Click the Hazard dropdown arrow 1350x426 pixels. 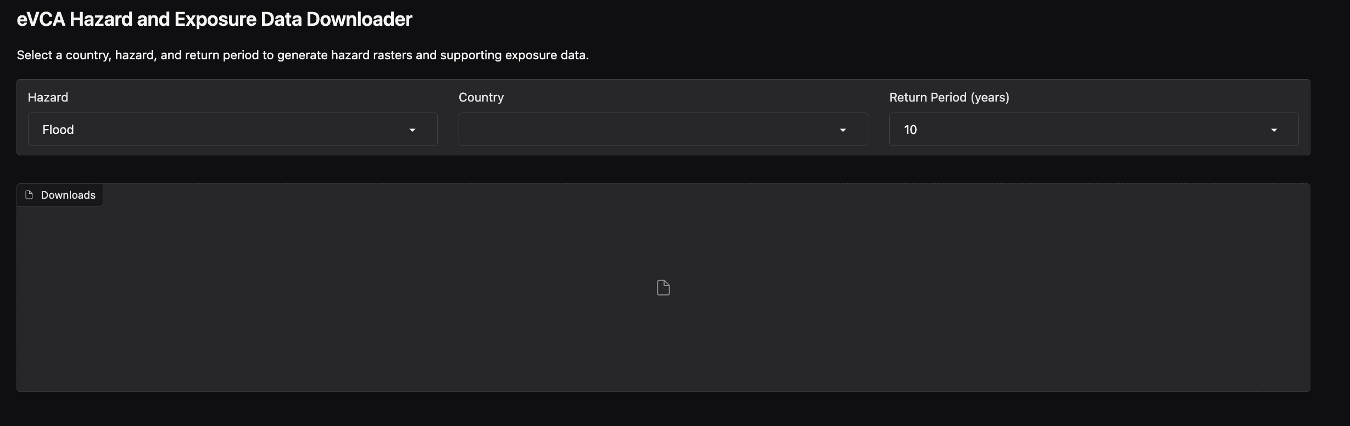click(412, 130)
